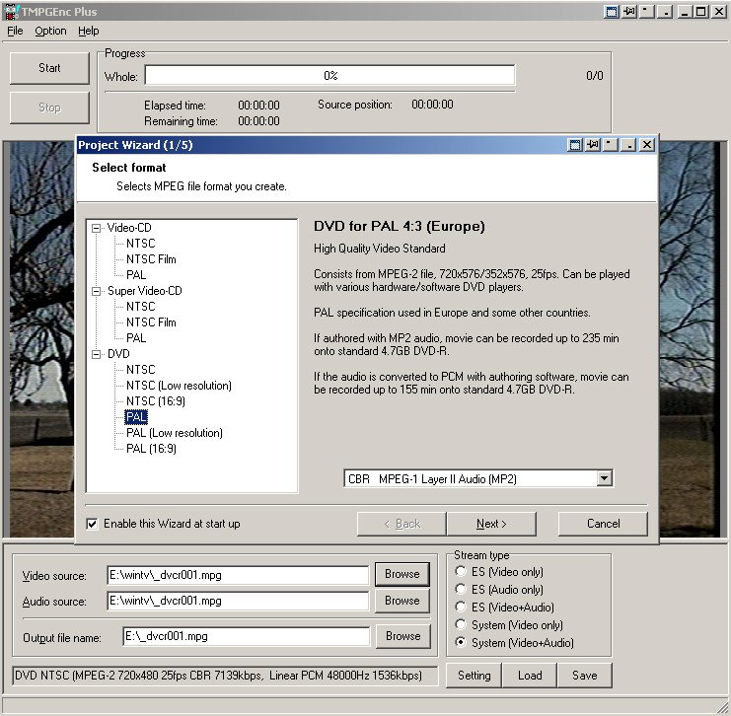Collapse the Super Video-CD tree node
Screen dimensions: 731x716
96,291
